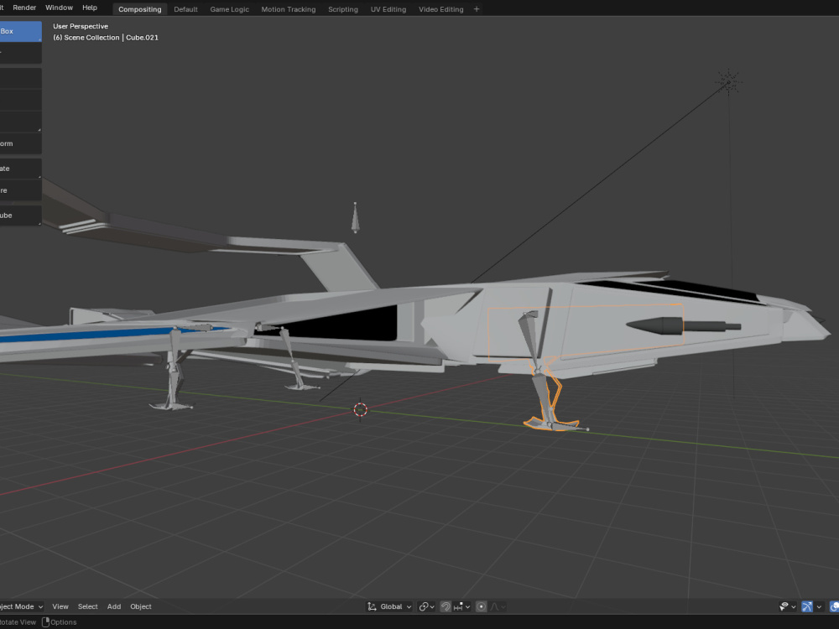Activate the Annotate tool
Viewport: 839px width, 629px height.
(x=20, y=169)
